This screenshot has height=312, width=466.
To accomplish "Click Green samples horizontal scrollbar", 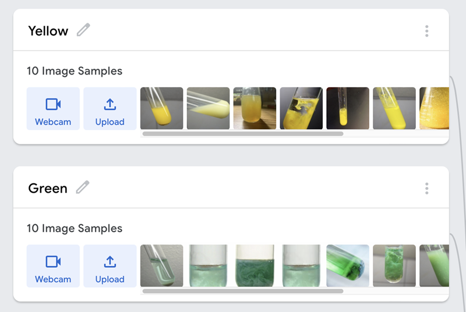I will [243, 291].
